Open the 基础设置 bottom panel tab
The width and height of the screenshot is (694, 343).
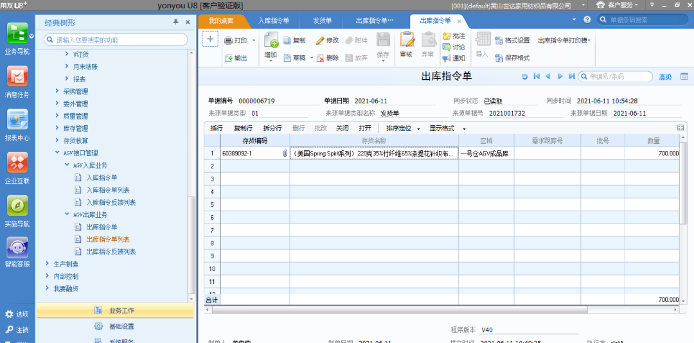[x=115, y=327]
